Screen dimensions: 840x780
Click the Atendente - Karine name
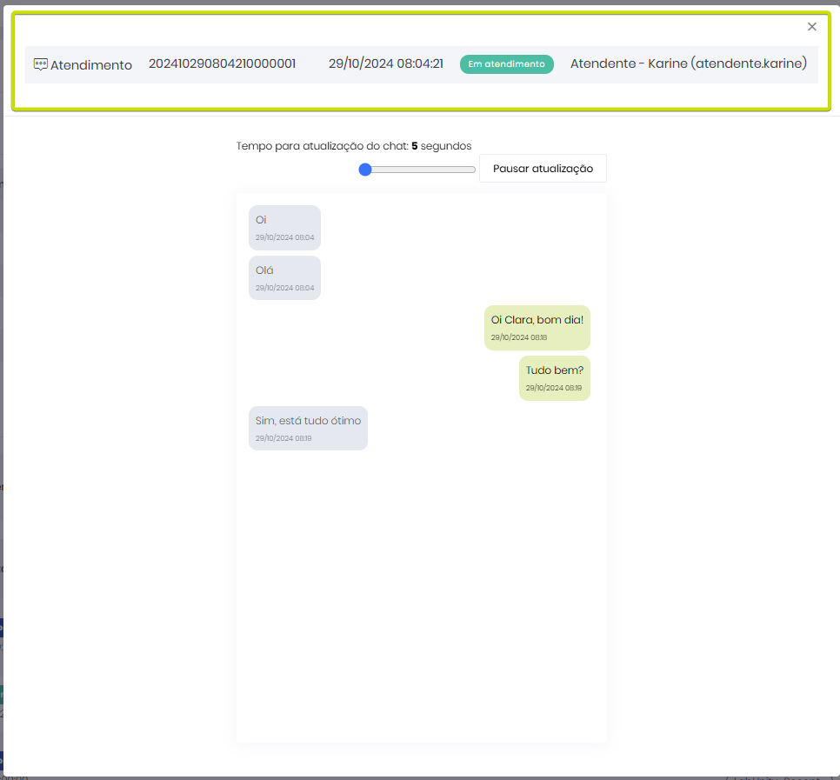click(x=688, y=63)
